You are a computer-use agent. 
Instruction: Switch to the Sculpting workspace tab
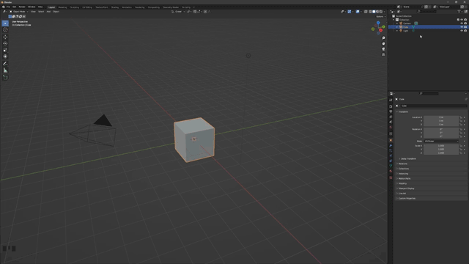[x=75, y=7]
